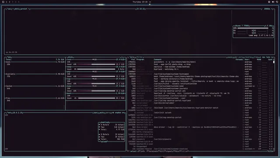Switch to workspace 1 in top bar
Screen dimensions: 280x158
click(x=7, y=2)
